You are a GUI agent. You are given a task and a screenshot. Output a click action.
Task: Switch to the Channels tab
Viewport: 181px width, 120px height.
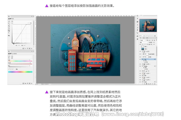[x=144, y=38]
